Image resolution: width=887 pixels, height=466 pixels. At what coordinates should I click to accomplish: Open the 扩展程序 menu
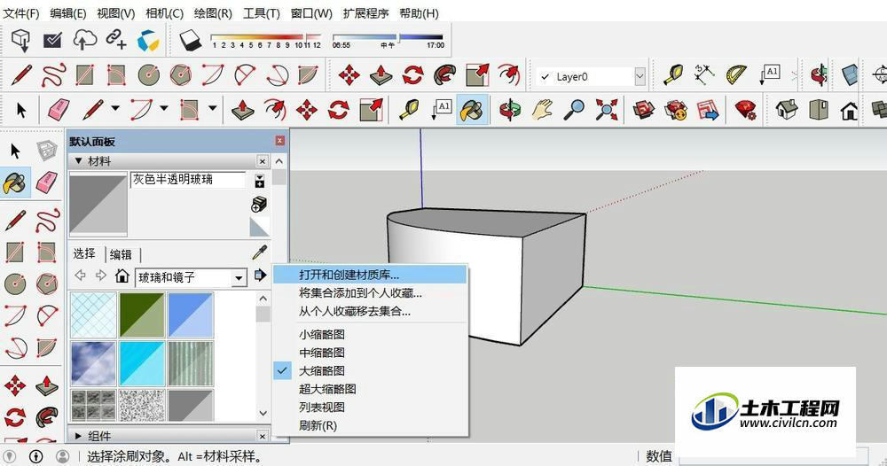point(365,13)
